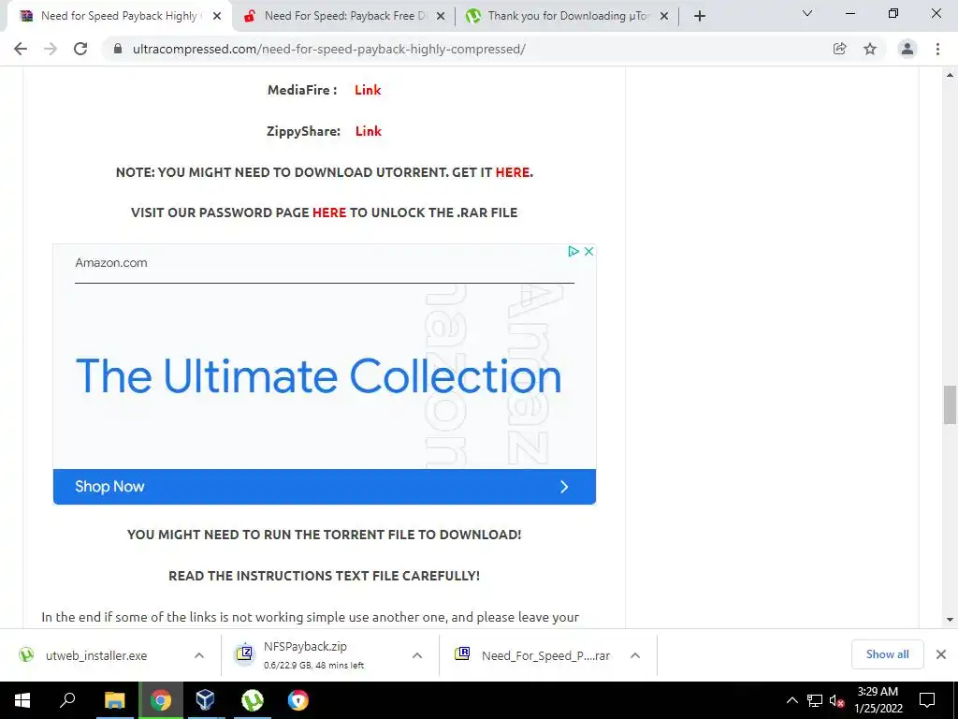Click the Shop Now arrow chevron
Screen dimensions: 958x719
pos(564,487)
